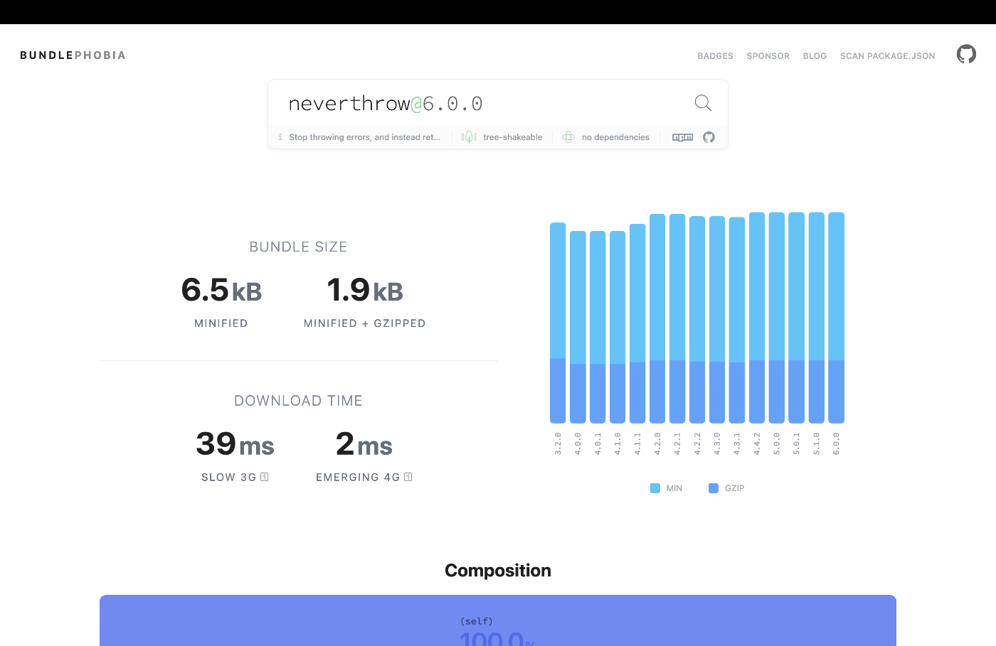Viewport: 996px width, 646px height.
Task: Select the 4.2.1 version bar
Action: [x=677, y=318]
